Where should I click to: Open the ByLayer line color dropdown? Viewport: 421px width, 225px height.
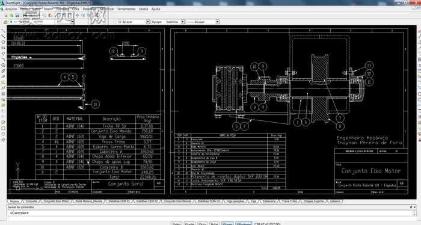tap(148, 22)
